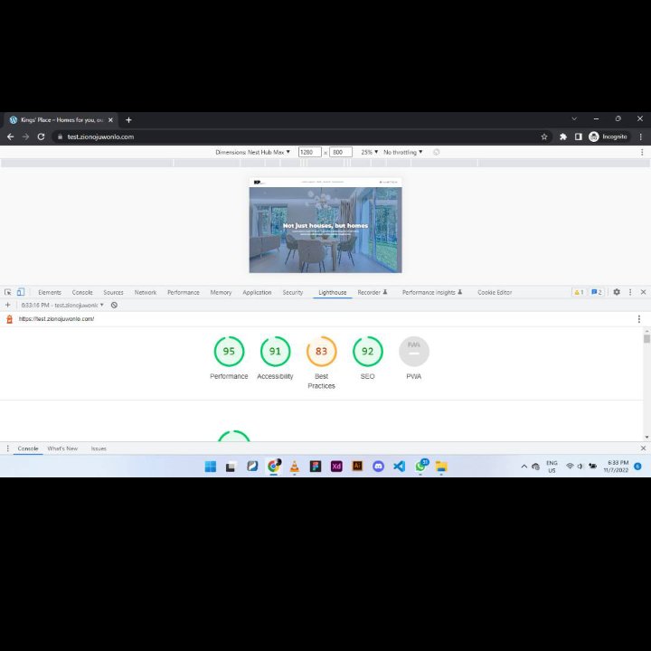This screenshot has height=651, width=651.
Task: Click the browser forward arrow
Action: (x=25, y=137)
